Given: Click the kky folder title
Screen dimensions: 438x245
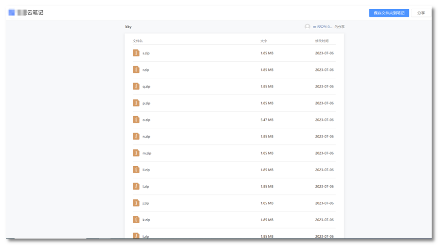Looking at the screenshot, I should (x=128, y=27).
